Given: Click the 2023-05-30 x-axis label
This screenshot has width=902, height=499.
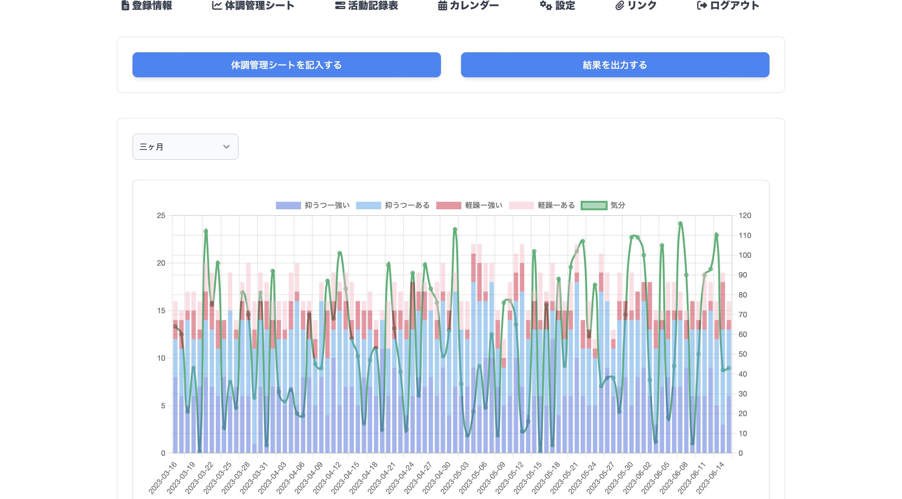Looking at the screenshot, I should pos(619,478).
